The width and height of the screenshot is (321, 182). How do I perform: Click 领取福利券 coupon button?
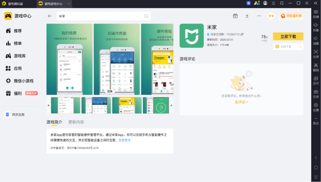pyautogui.click(x=291, y=16)
